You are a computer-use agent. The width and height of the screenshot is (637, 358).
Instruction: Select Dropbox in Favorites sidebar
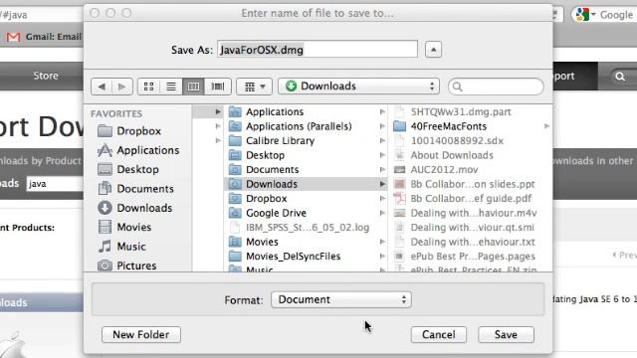[130, 131]
